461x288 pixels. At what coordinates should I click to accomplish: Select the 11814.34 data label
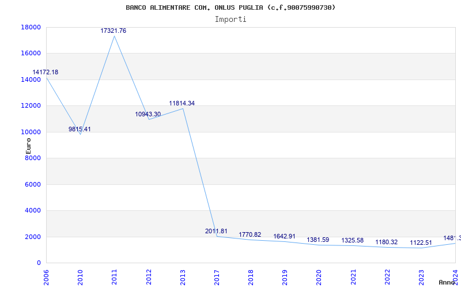pyautogui.click(x=182, y=103)
